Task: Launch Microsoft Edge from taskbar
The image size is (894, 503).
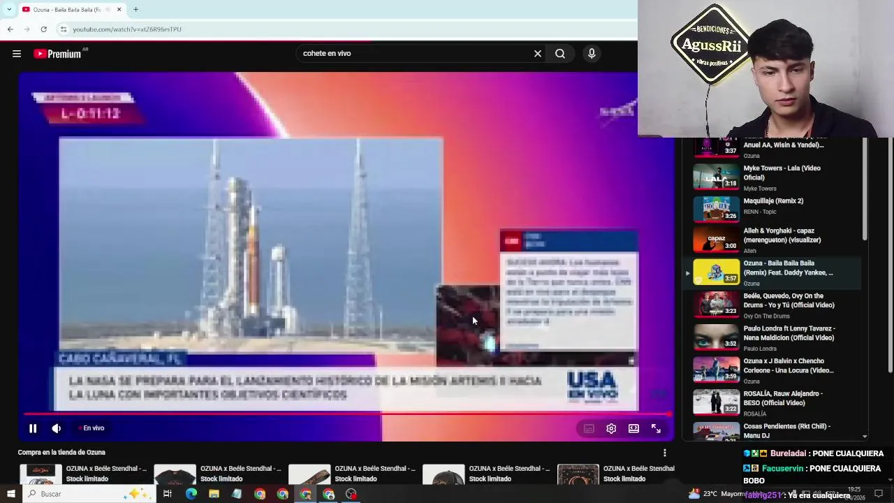Action: [x=191, y=494]
